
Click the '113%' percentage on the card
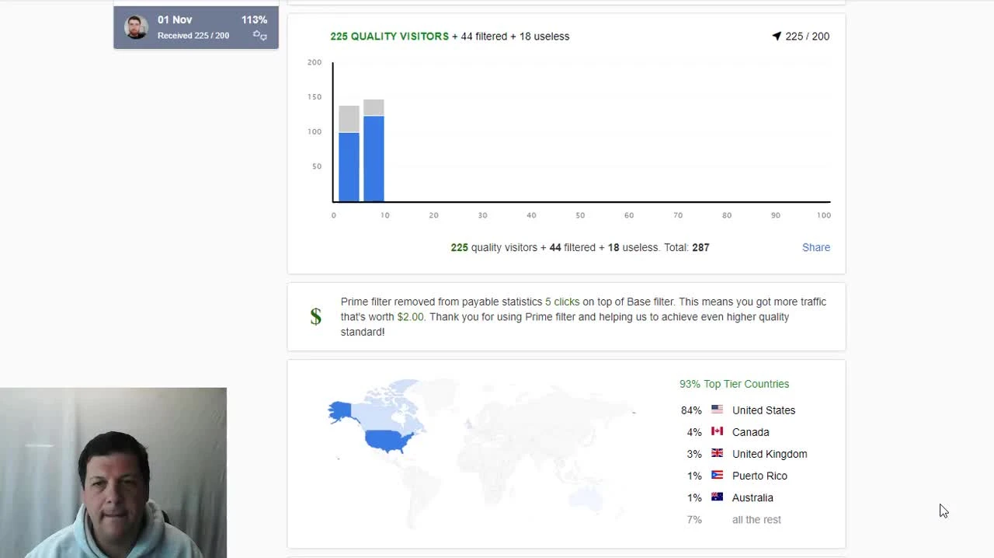[254, 19]
